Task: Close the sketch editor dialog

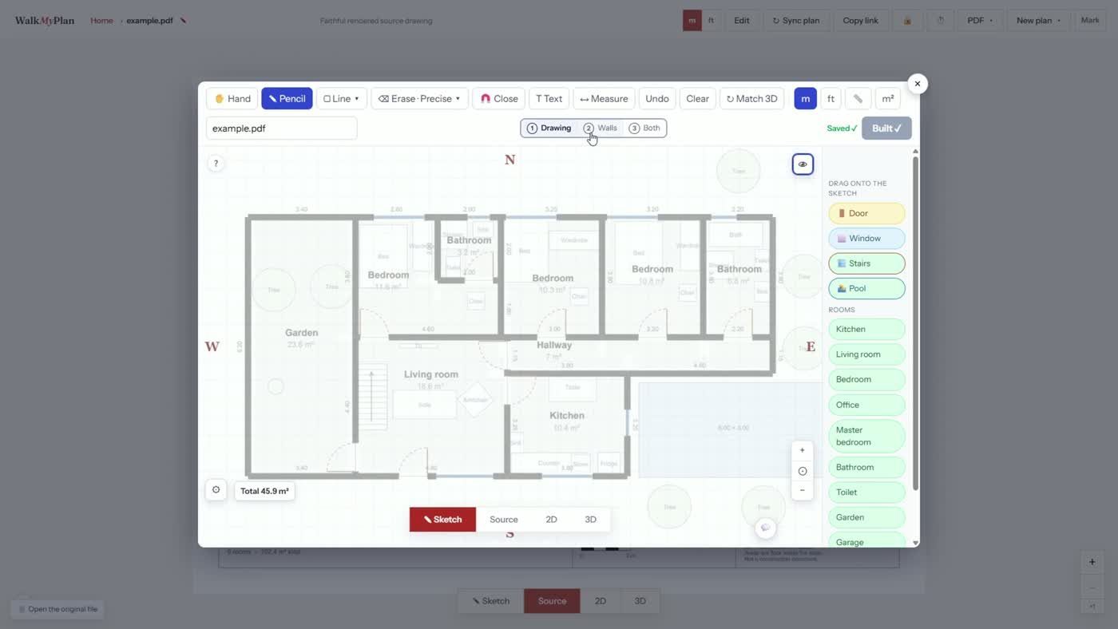Action: 918,84
